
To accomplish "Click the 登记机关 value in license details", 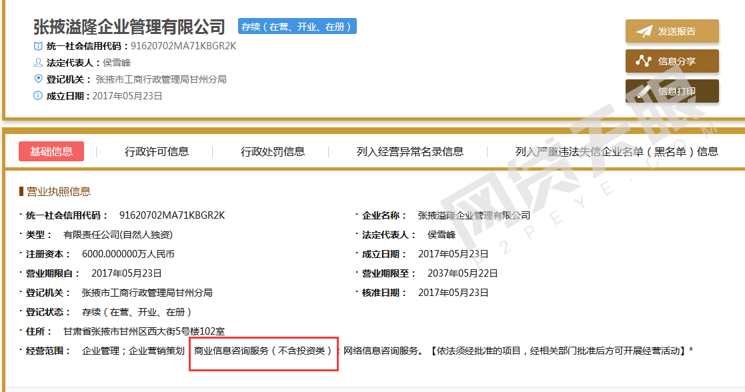I will pos(147,293).
